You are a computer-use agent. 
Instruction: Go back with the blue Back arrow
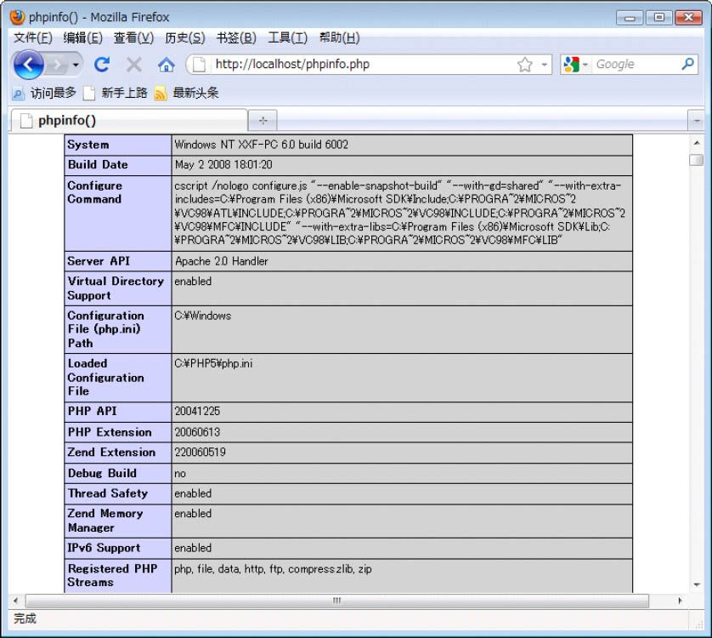point(28,65)
